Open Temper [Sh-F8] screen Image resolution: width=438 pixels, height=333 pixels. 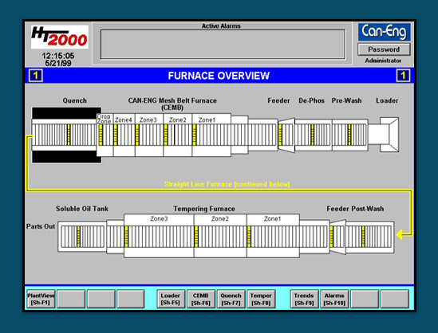tap(261, 299)
